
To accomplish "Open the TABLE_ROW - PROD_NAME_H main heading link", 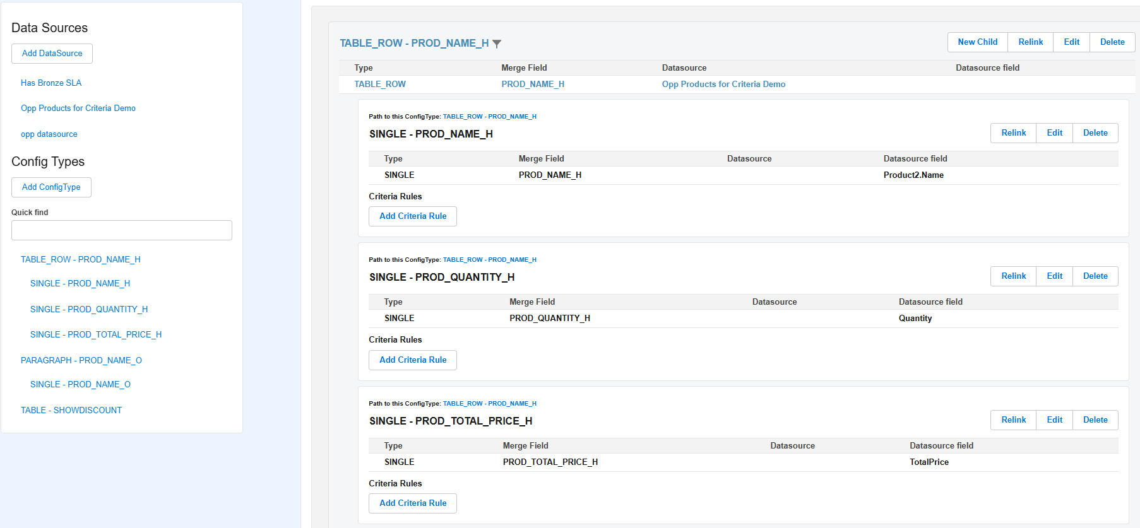I will tap(414, 43).
